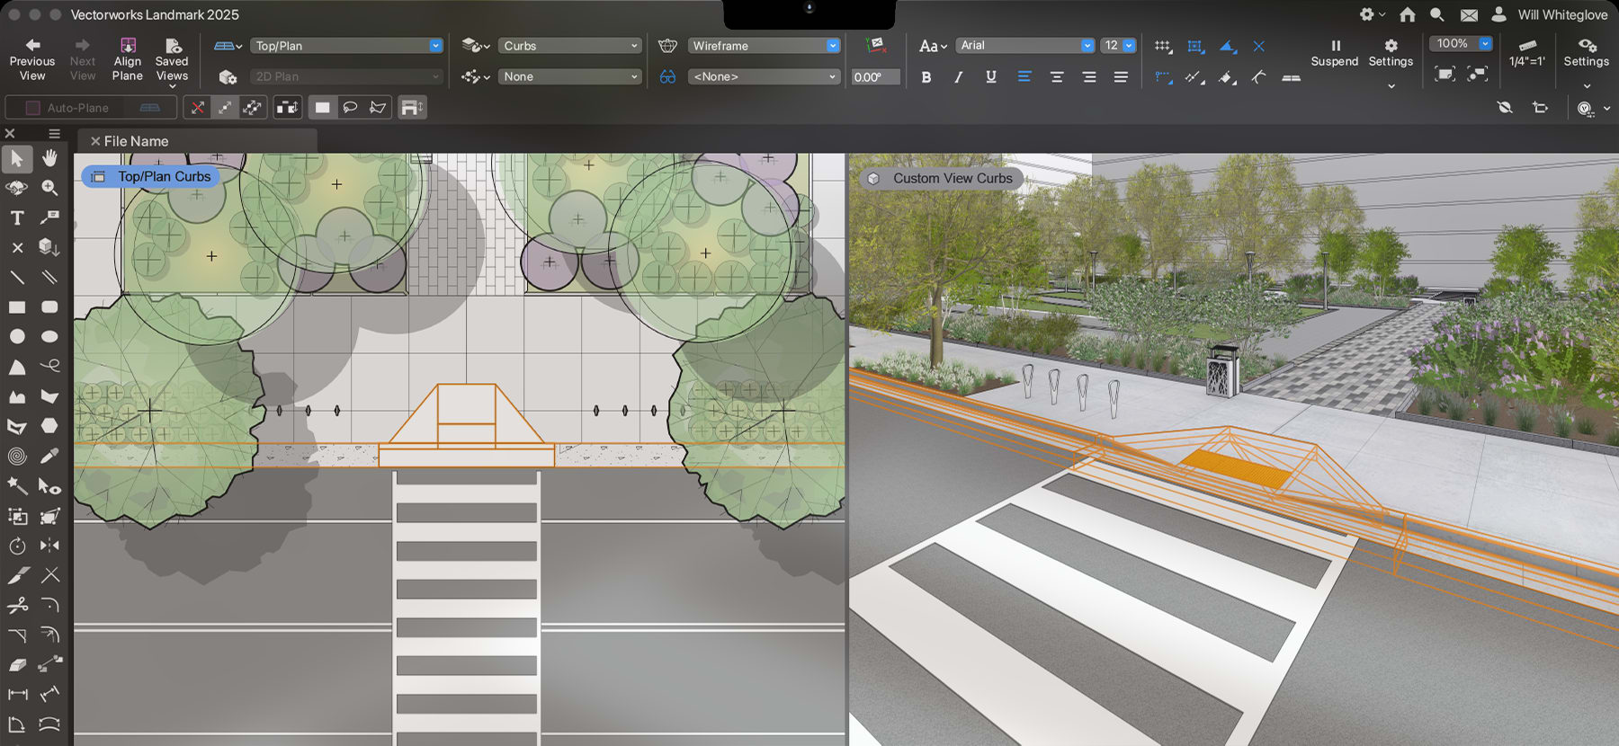The width and height of the screenshot is (1619, 746).
Task: Choose the Rounded Rectangle tool
Action: pos(49,307)
